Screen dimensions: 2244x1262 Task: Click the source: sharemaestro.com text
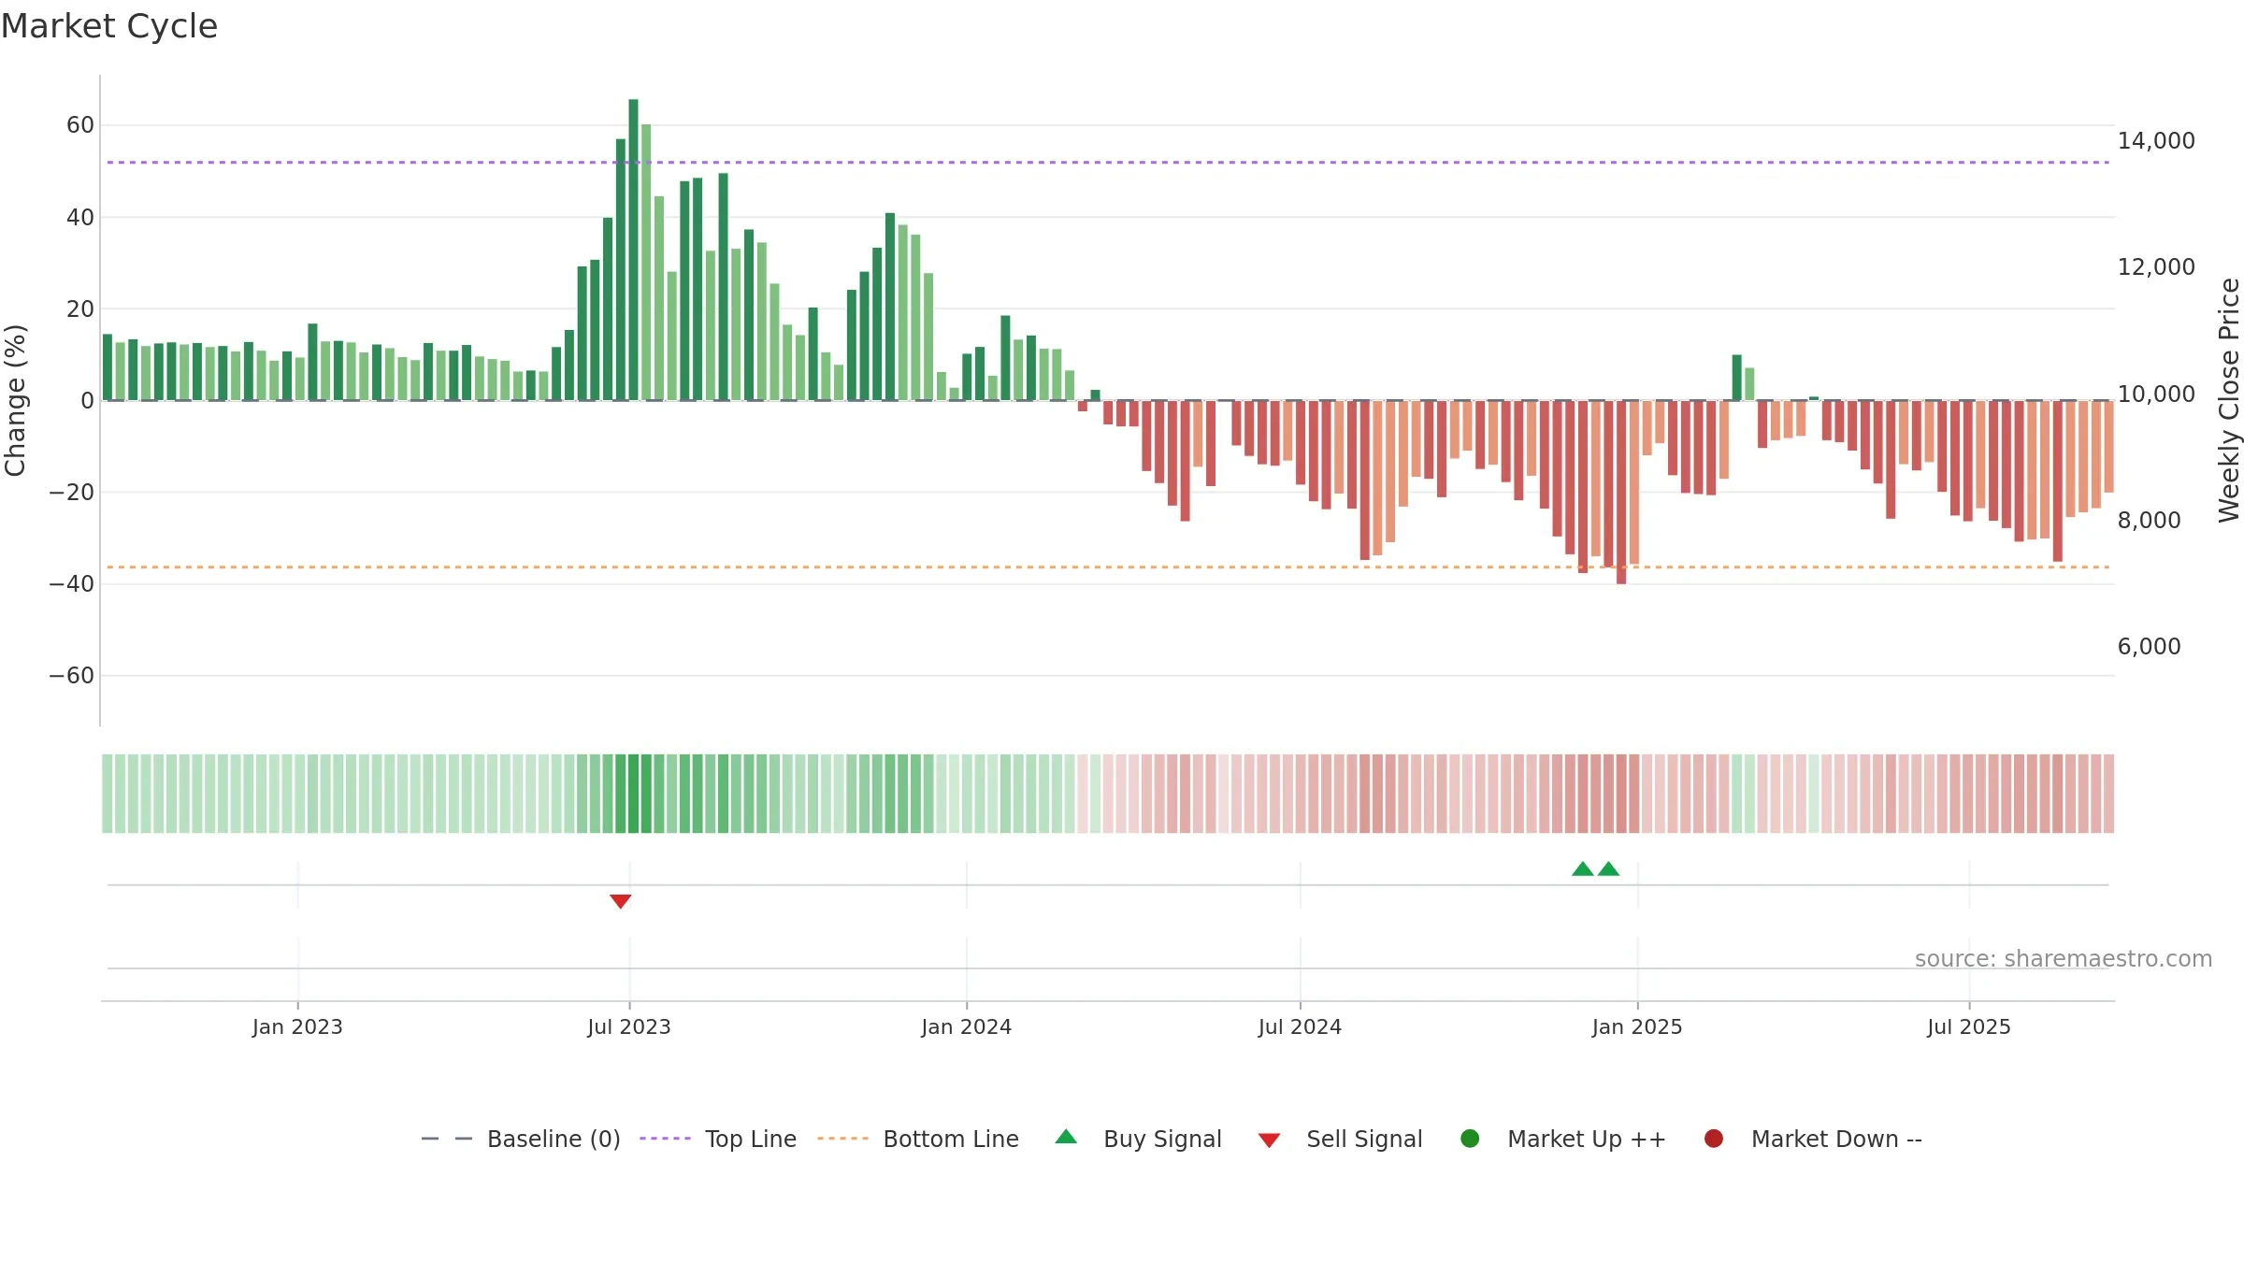pos(2064,958)
